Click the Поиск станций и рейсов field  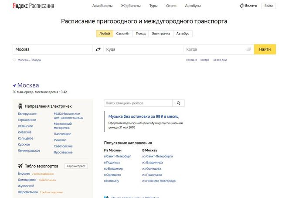point(138,103)
